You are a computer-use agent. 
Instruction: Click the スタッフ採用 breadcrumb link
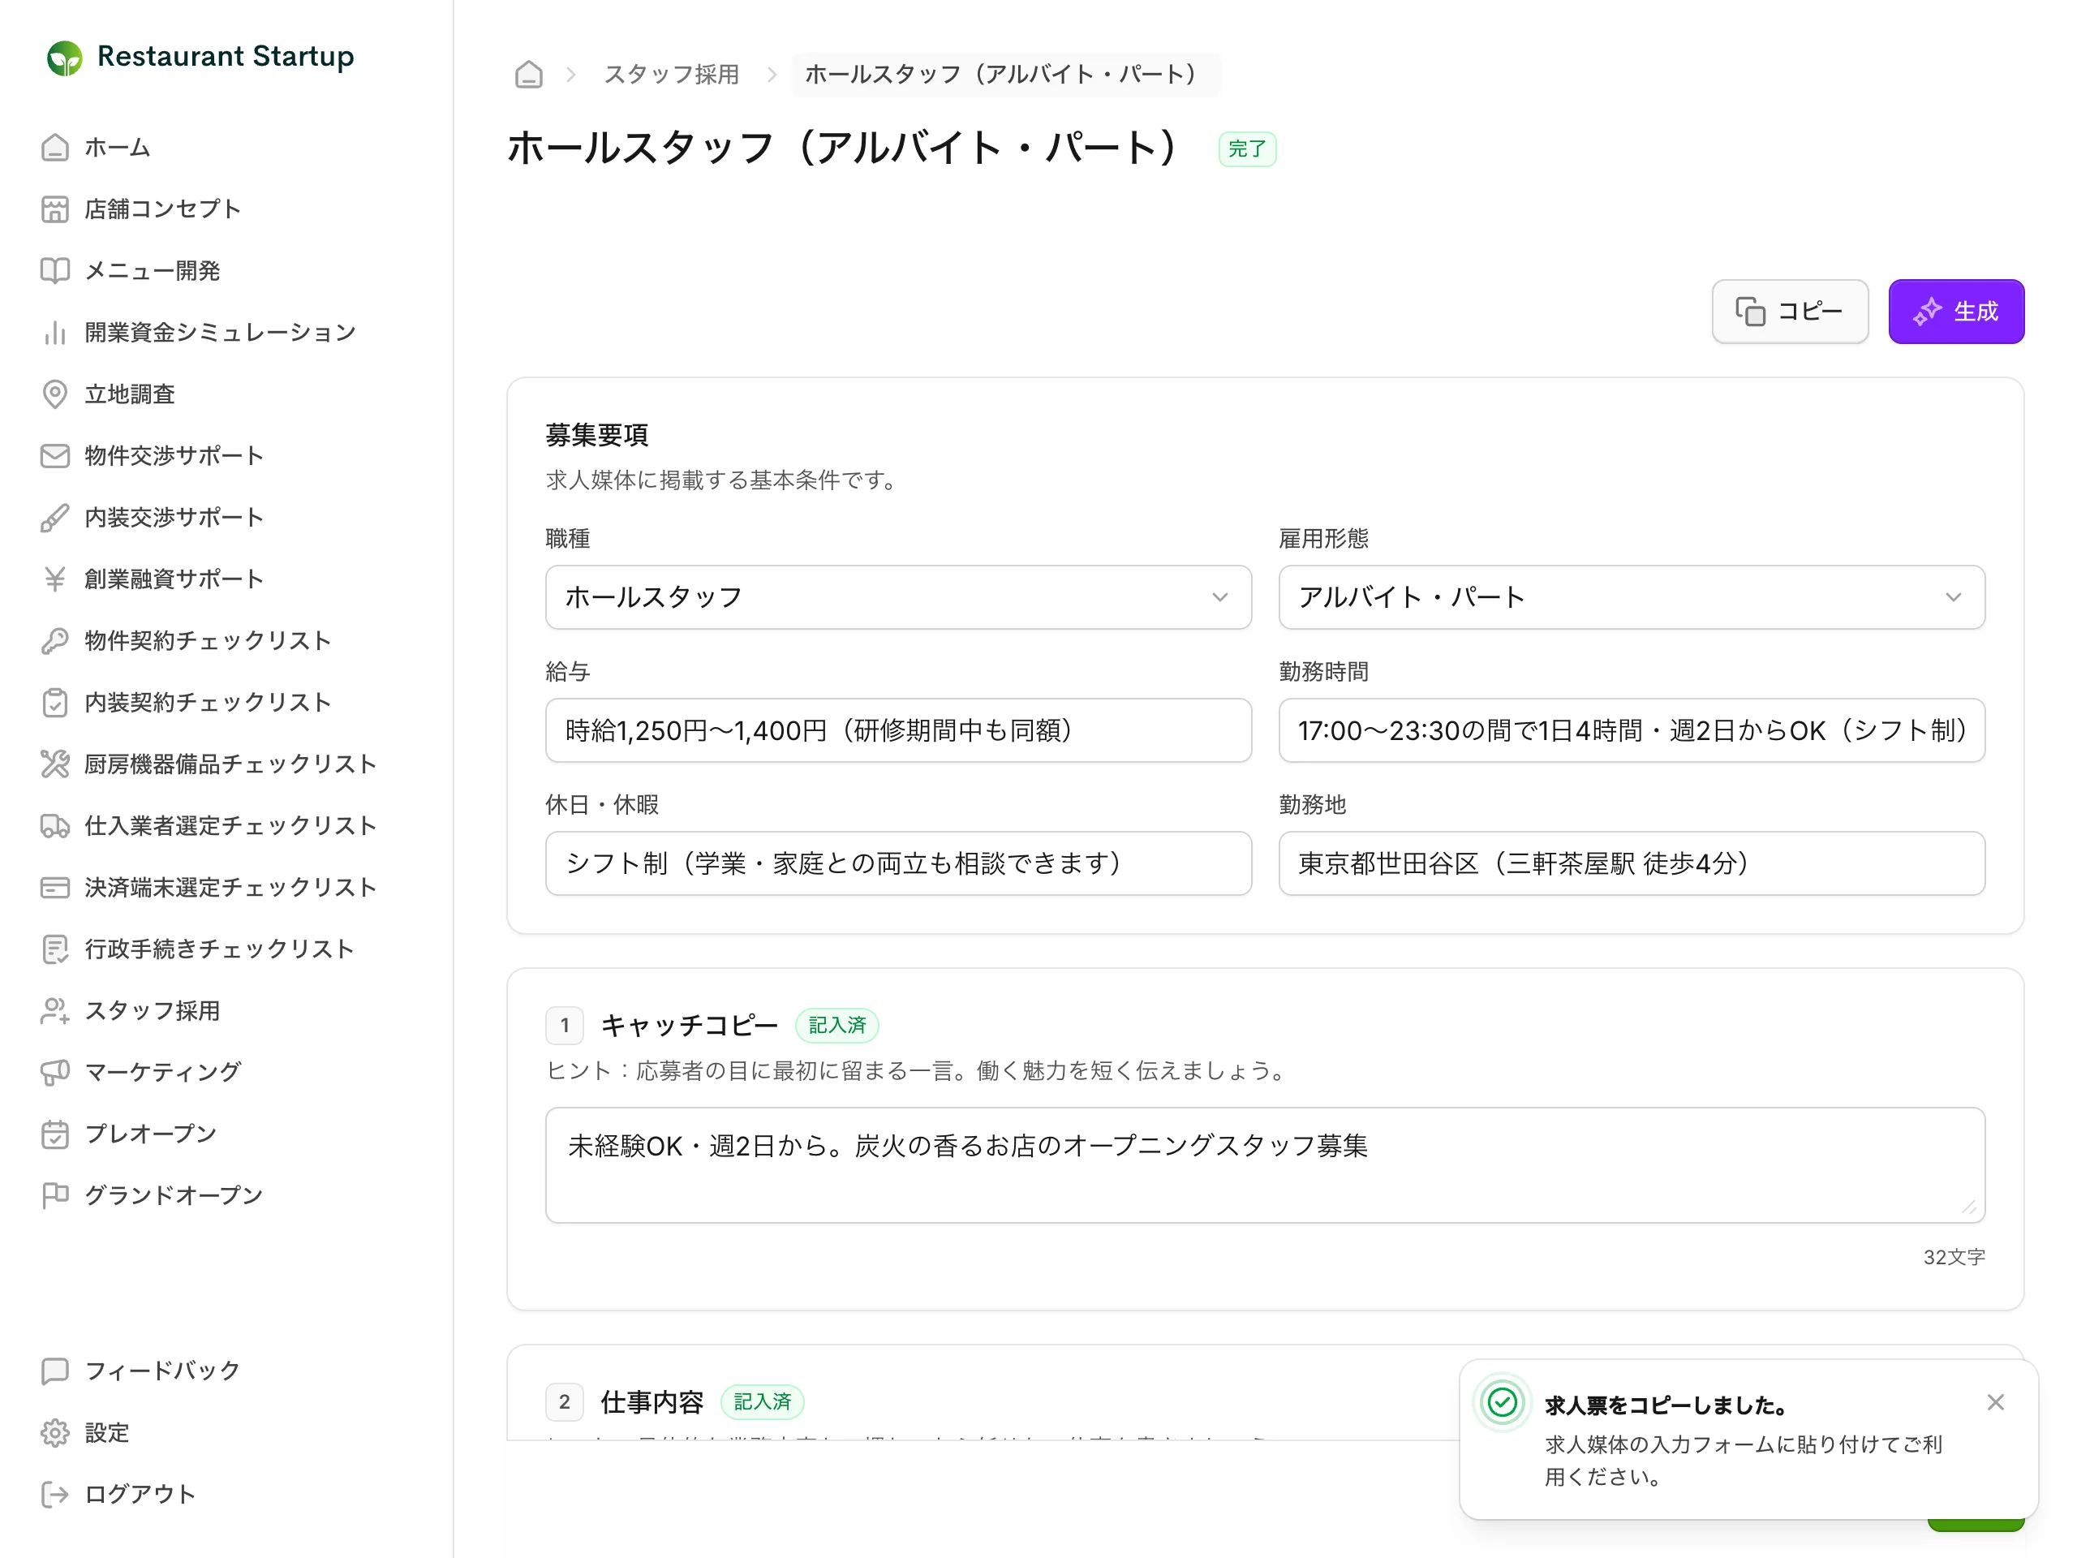pos(671,74)
